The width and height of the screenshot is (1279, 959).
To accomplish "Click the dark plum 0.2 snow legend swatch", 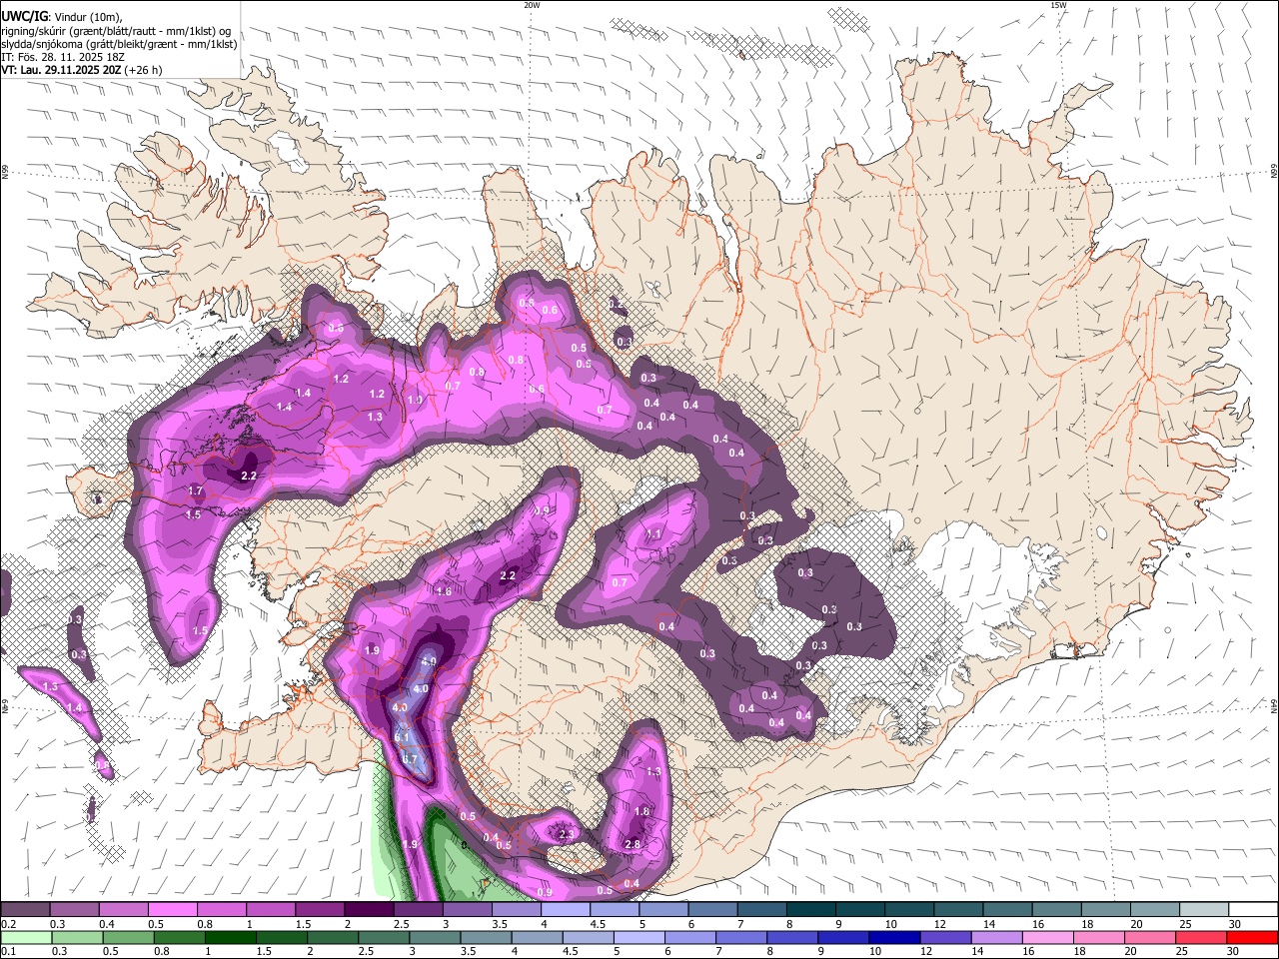I will (x=25, y=910).
